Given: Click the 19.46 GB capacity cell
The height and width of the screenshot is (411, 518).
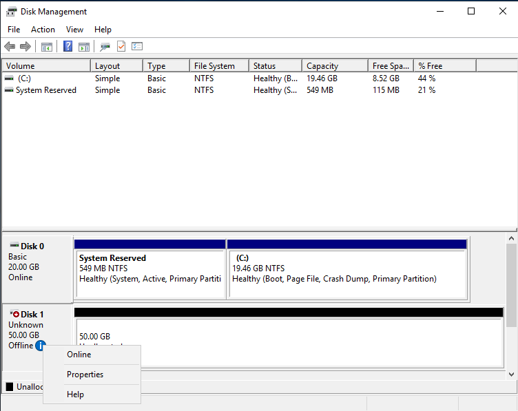Looking at the screenshot, I should [322, 78].
